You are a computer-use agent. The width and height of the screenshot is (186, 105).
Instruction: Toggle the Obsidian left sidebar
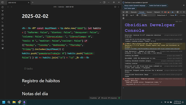[2, 2]
